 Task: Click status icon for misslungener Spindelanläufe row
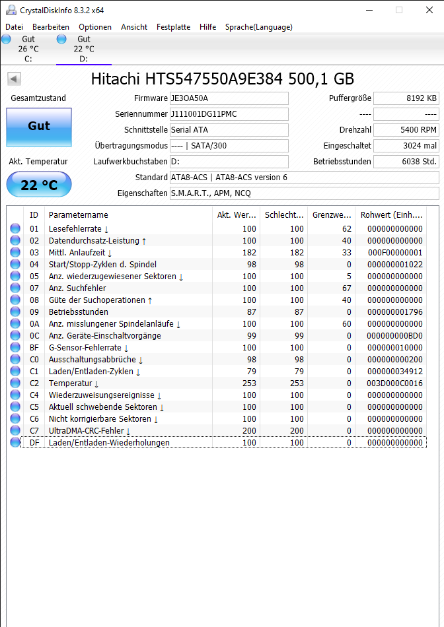15,324
